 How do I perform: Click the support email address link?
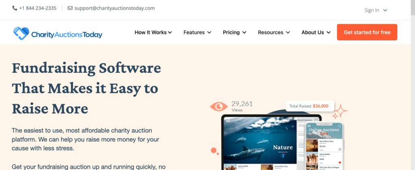(x=115, y=8)
